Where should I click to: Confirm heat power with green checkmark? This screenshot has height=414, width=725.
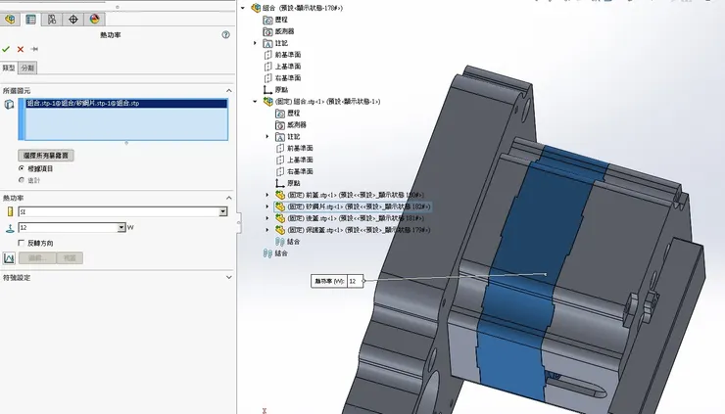pos(6,49)
